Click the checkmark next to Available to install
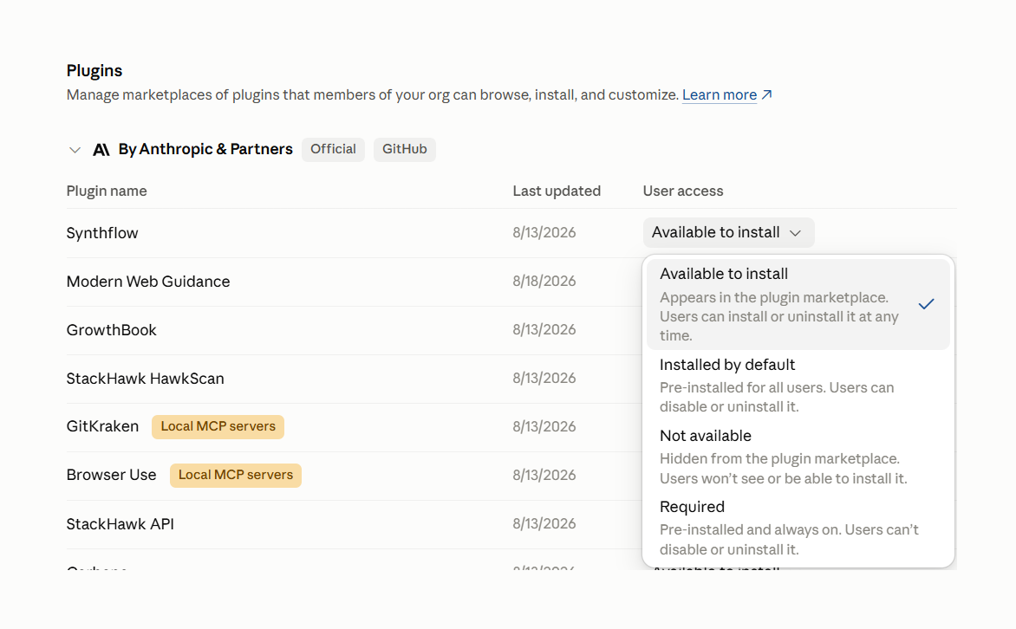 926,304
